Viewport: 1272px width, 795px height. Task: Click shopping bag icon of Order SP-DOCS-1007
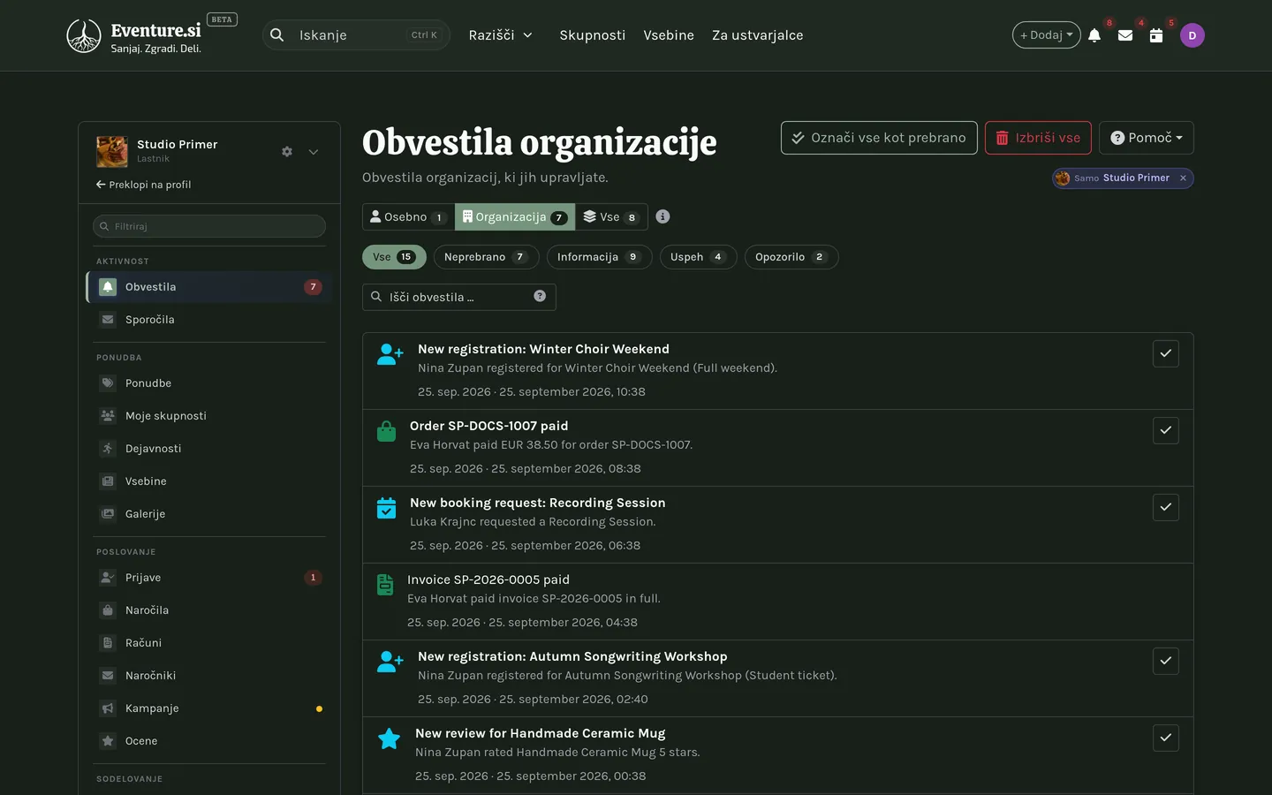click(x=387, y=431)
